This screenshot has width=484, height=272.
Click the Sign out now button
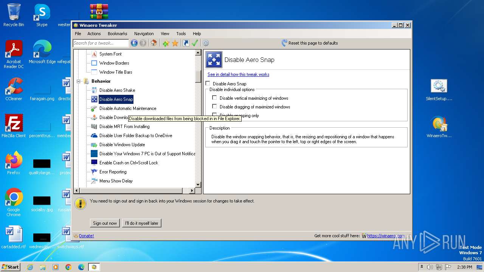[105, 223]
